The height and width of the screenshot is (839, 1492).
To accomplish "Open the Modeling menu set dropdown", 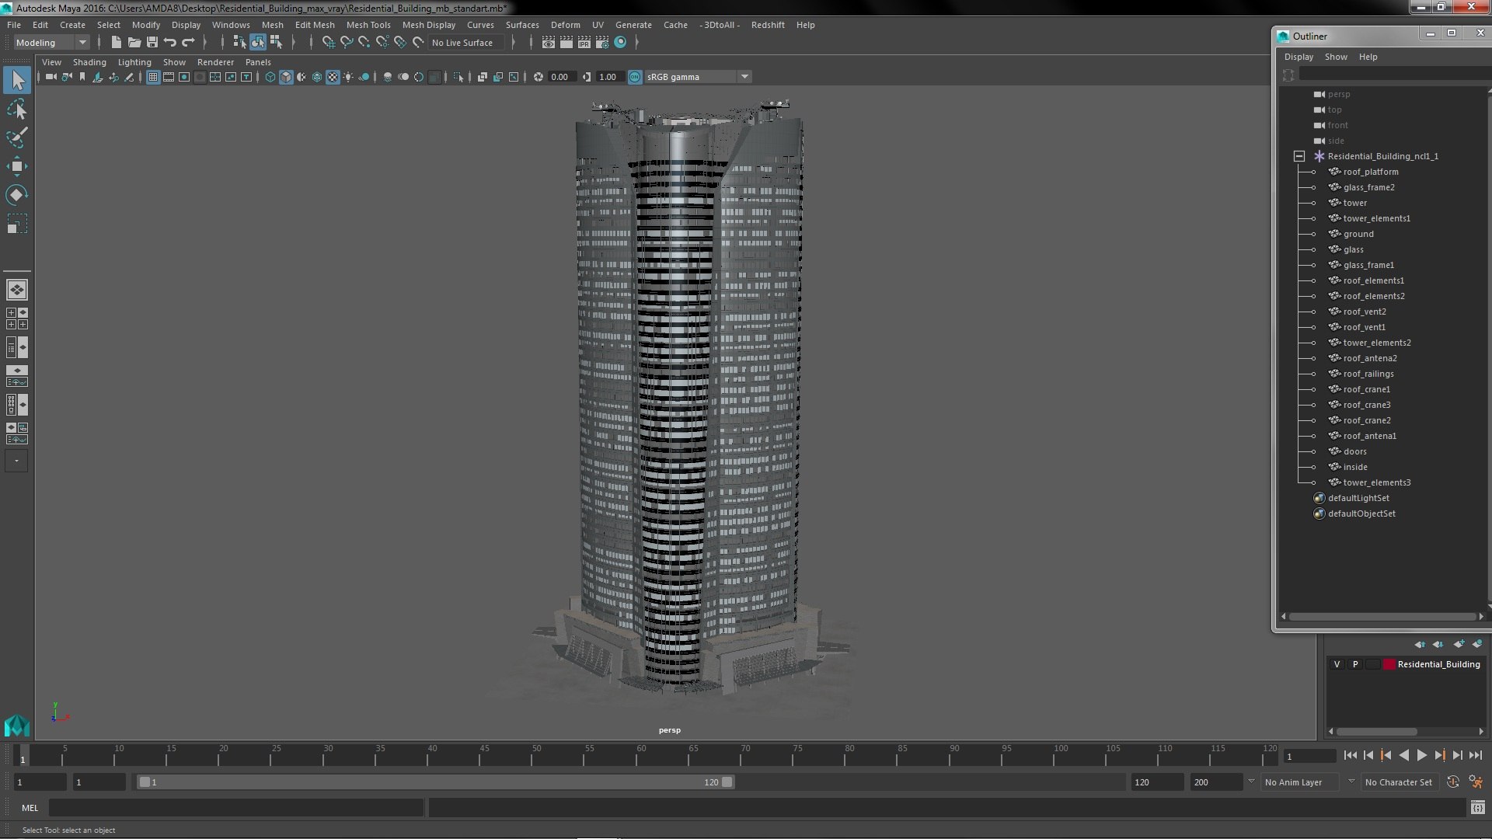I will pos(51,43).
